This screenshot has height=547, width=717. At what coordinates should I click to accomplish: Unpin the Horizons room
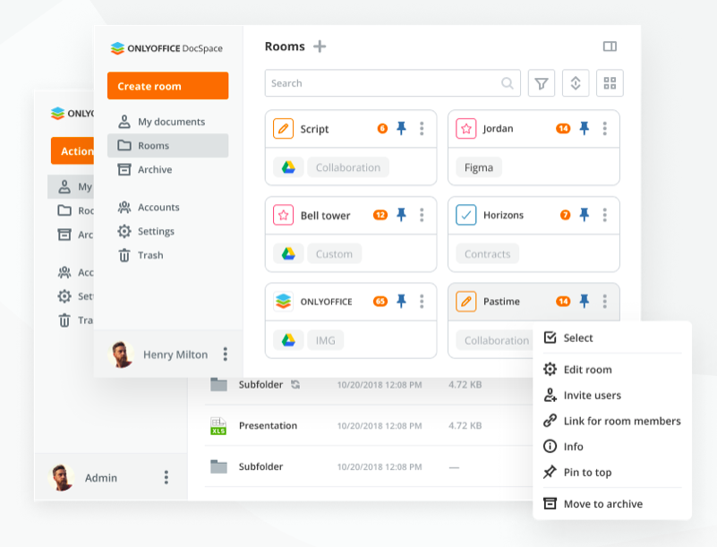585,215
